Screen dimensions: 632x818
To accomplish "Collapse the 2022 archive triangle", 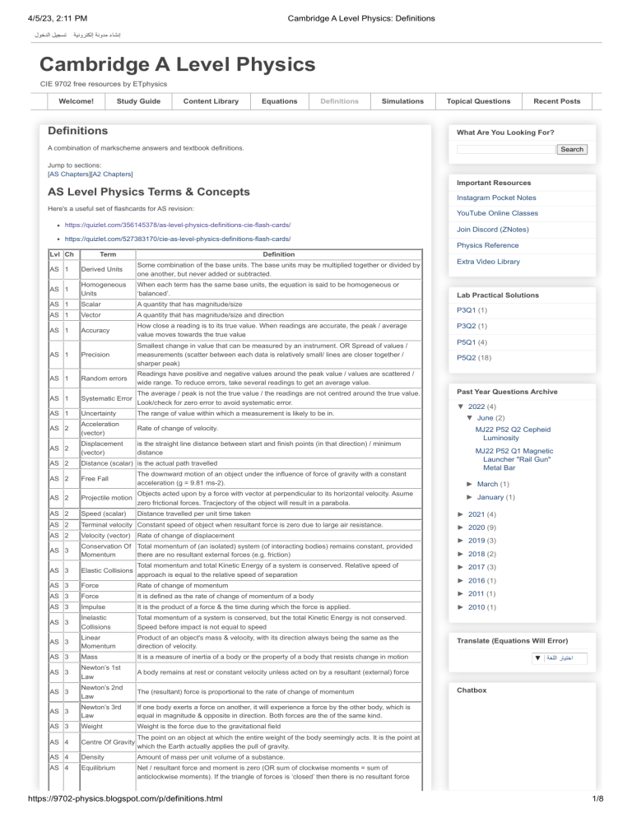I will point(461,407).
